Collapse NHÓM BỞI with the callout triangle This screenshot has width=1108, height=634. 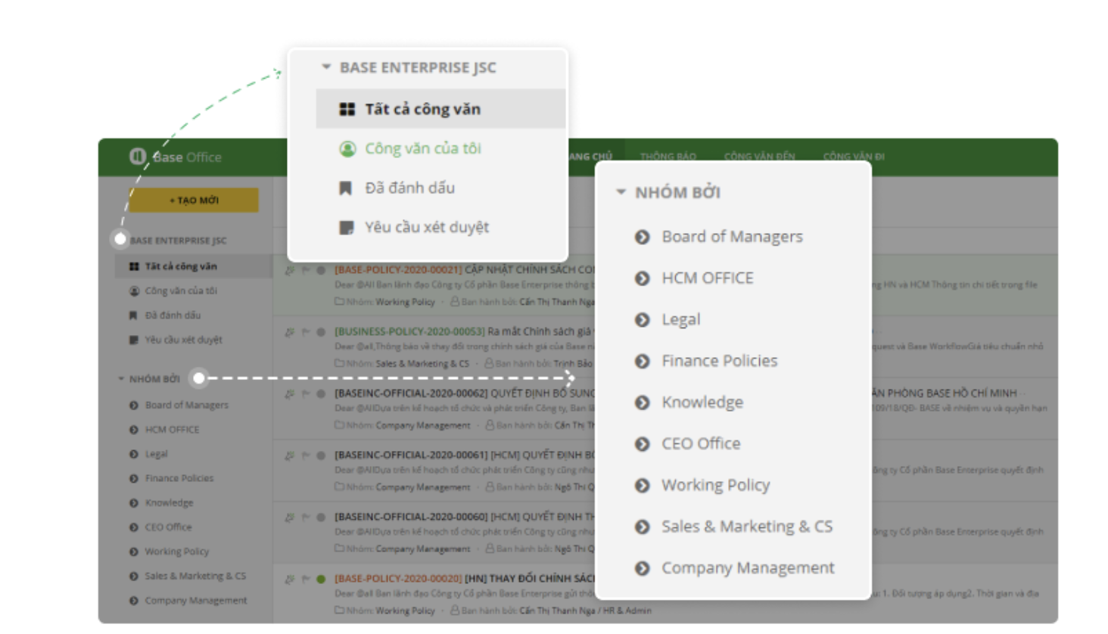click(x=621, y=192)
